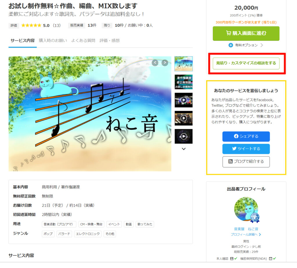
Task: Play the second video thumbnail
Action: [x=184, y=118]
